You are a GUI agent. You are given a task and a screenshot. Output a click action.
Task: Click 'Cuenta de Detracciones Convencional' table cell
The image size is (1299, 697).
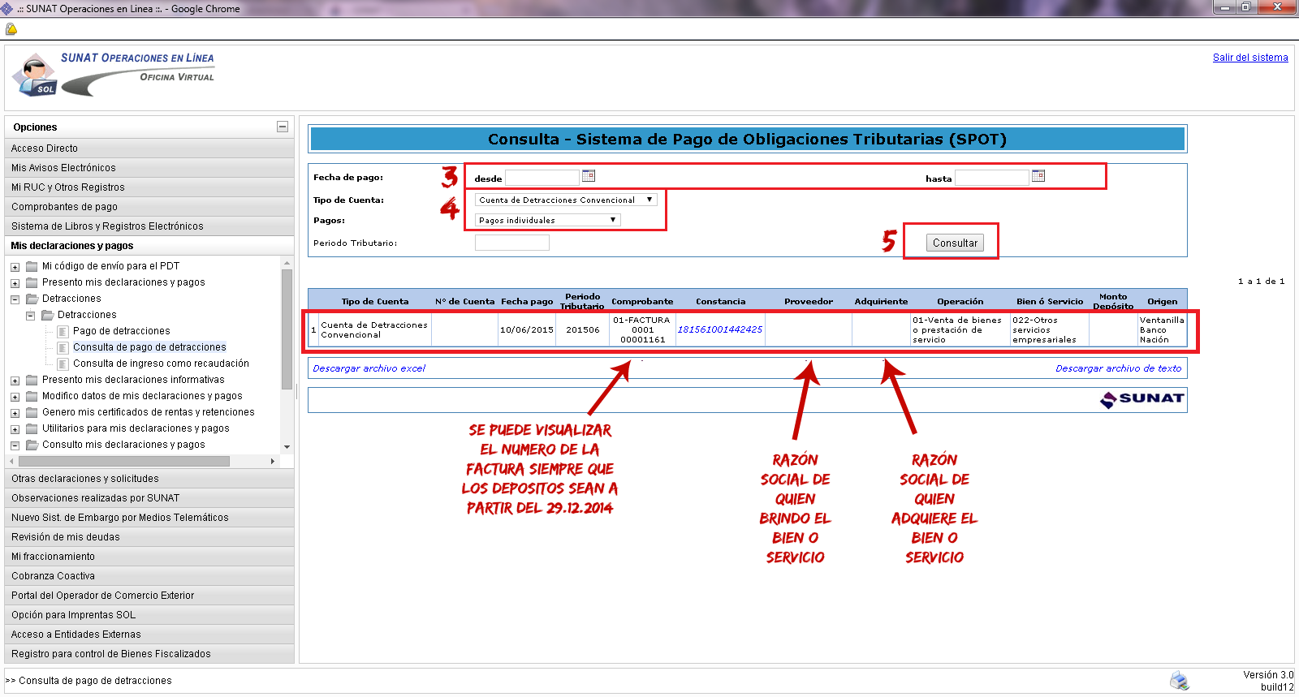click(374, 330)
